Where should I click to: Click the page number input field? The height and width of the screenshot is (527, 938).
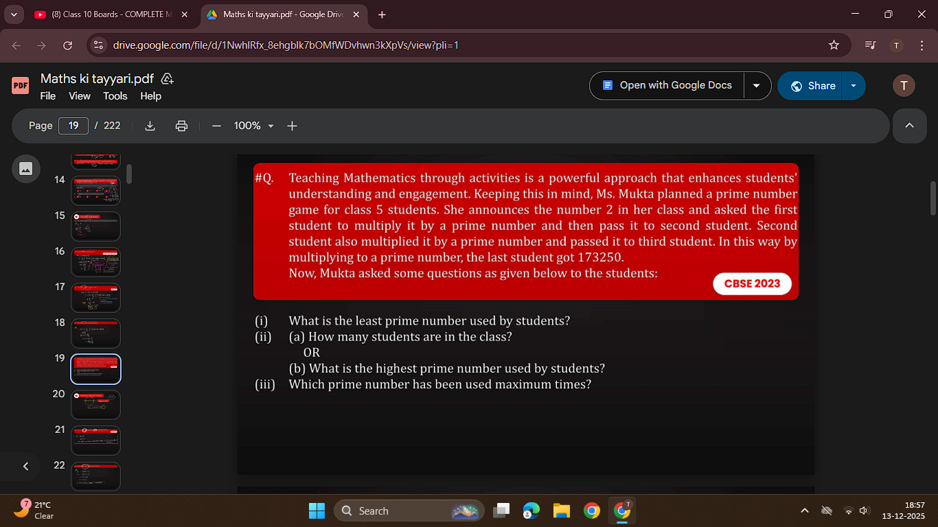(73, 126)
